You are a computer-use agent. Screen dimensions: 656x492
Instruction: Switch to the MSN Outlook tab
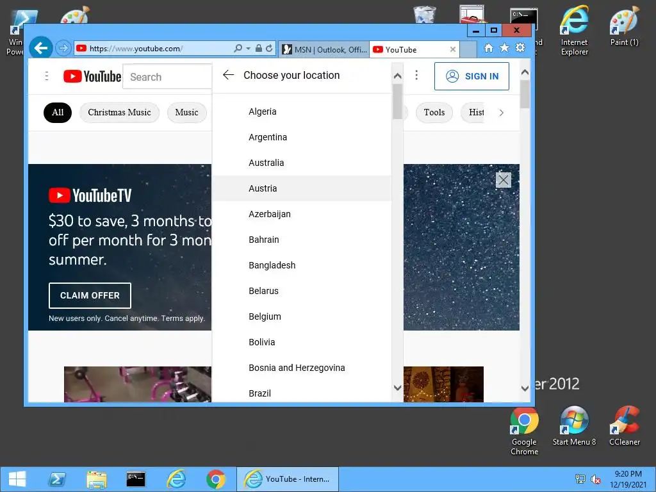pos(324,49)
